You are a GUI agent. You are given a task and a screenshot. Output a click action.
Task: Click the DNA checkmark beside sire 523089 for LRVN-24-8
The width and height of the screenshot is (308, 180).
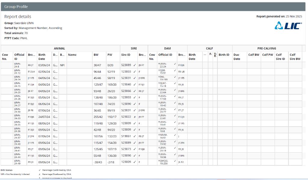click(134, 65)
